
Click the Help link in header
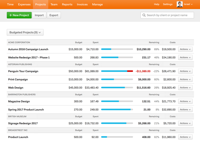156,4
